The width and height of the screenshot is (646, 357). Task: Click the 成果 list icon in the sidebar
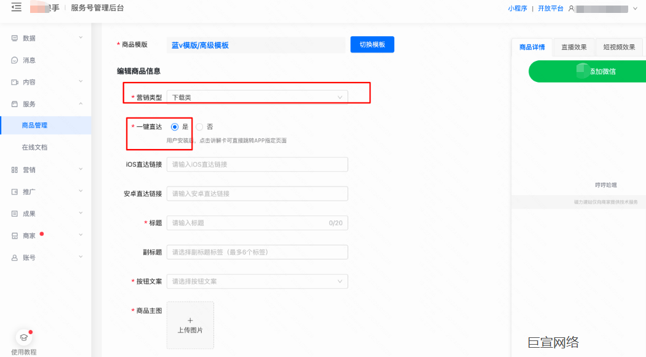tap(14, 214)
